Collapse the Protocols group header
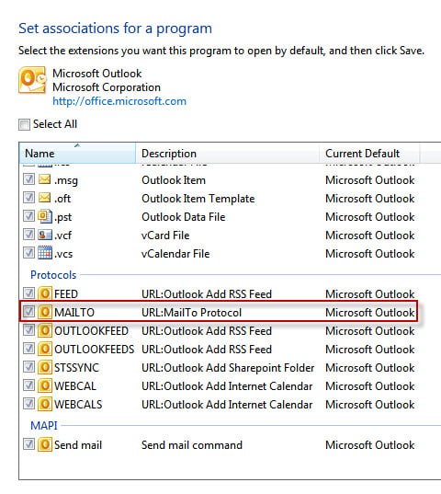This screenshot has height=494, width=441. click(53, 275)
